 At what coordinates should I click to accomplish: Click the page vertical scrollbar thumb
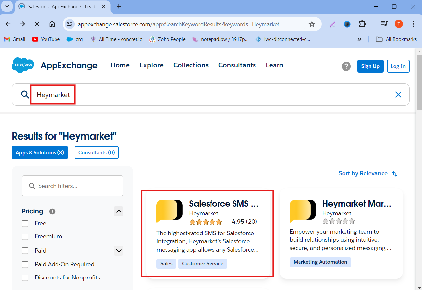click(419, 81)
